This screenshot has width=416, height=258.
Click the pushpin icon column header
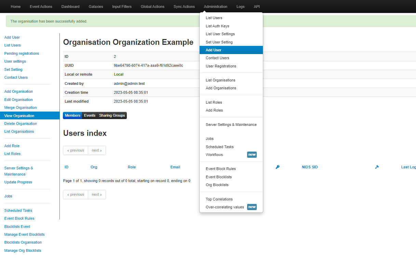pyautogui.click(x=377, y=167)
